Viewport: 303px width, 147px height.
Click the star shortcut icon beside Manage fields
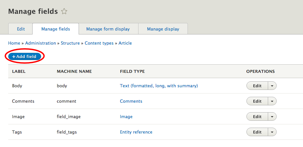tap(64, 11)
